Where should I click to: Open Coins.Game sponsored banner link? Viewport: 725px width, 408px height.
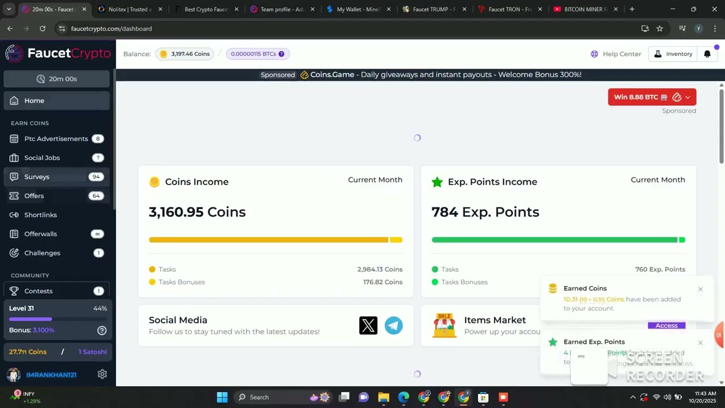coord(421,75)
